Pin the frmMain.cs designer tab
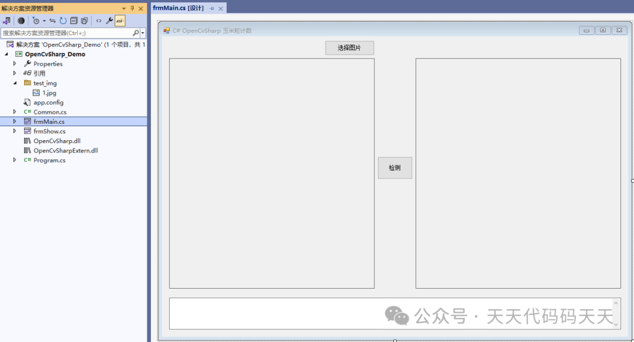634x342 pixels. 212,8
